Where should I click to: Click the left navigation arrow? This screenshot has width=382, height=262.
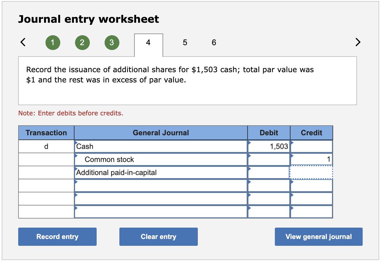click(23, 42)
